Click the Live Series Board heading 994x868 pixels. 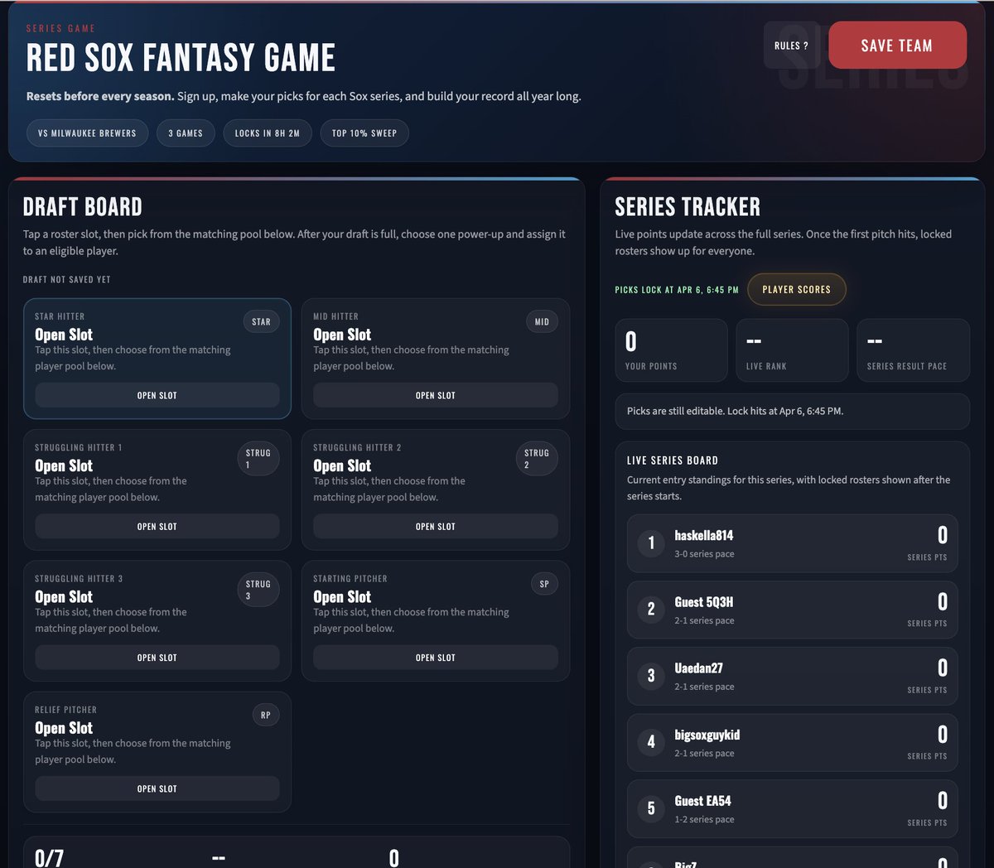click(x=673, y=461)
